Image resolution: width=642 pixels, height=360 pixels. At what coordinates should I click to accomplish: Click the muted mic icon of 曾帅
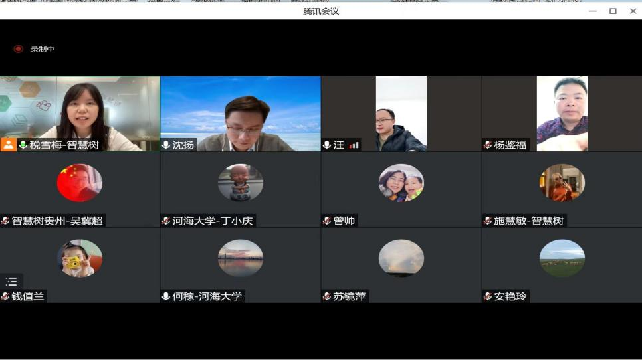327,221
